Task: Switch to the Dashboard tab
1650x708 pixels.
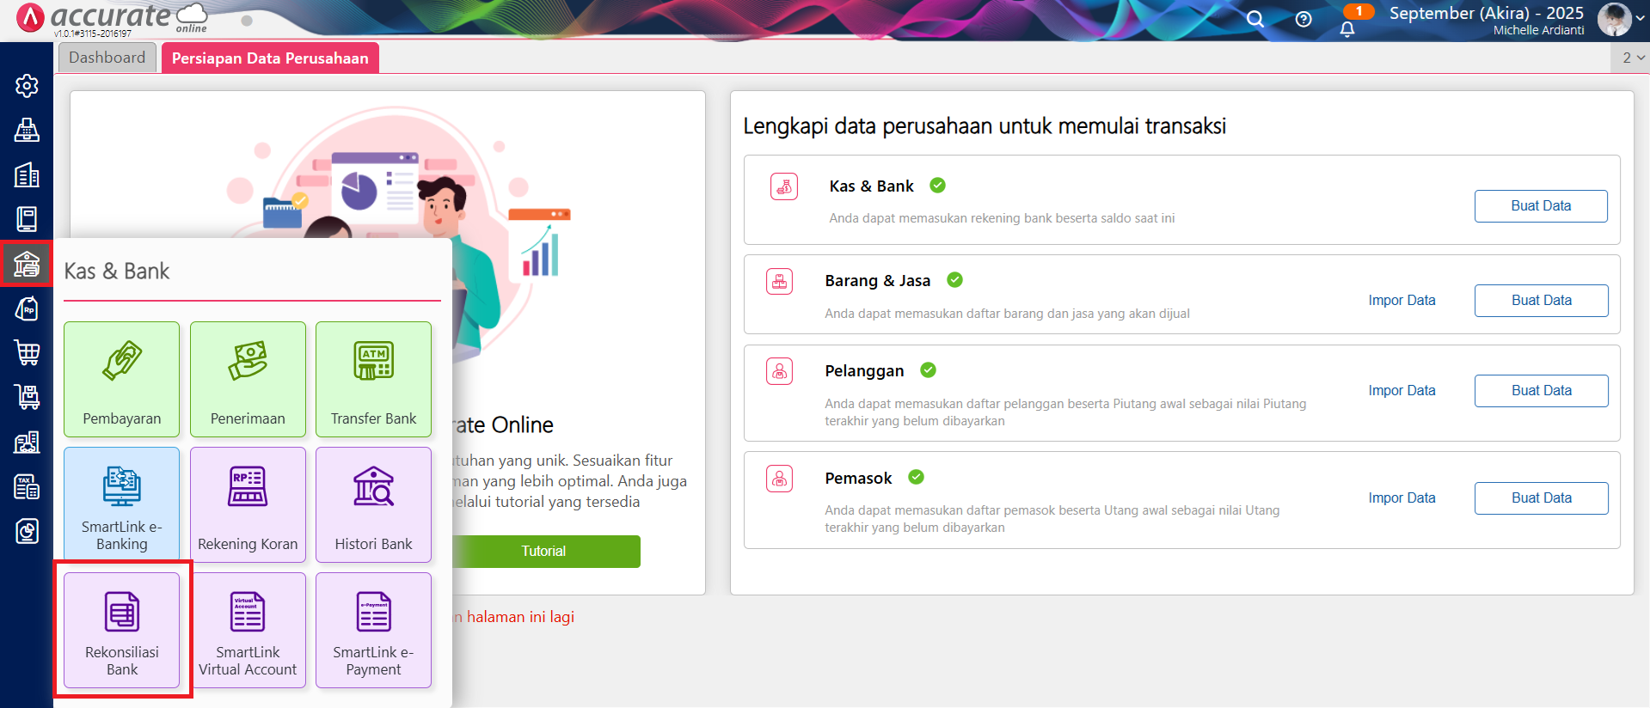Action: tap(107, 58)
